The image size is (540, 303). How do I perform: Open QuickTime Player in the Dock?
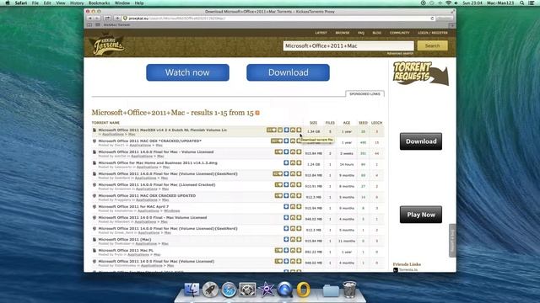click(285, 290)
